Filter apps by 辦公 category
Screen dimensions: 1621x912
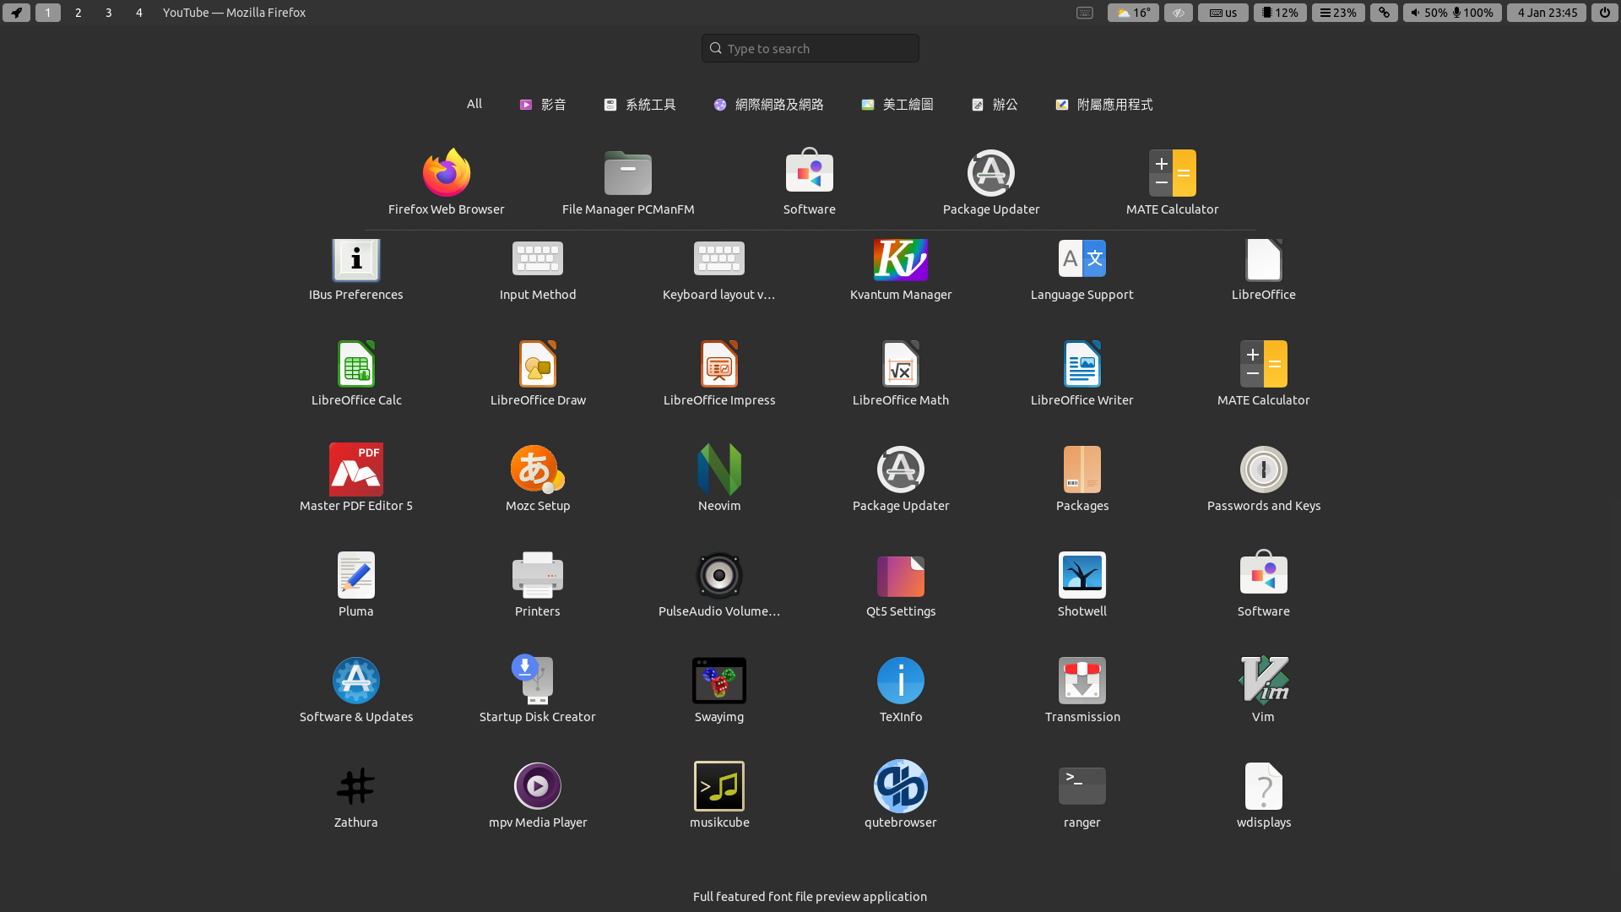[995, 105]
